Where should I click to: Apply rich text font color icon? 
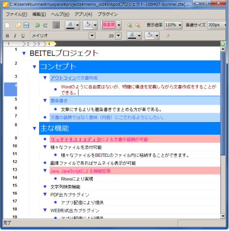coord(132,35)
